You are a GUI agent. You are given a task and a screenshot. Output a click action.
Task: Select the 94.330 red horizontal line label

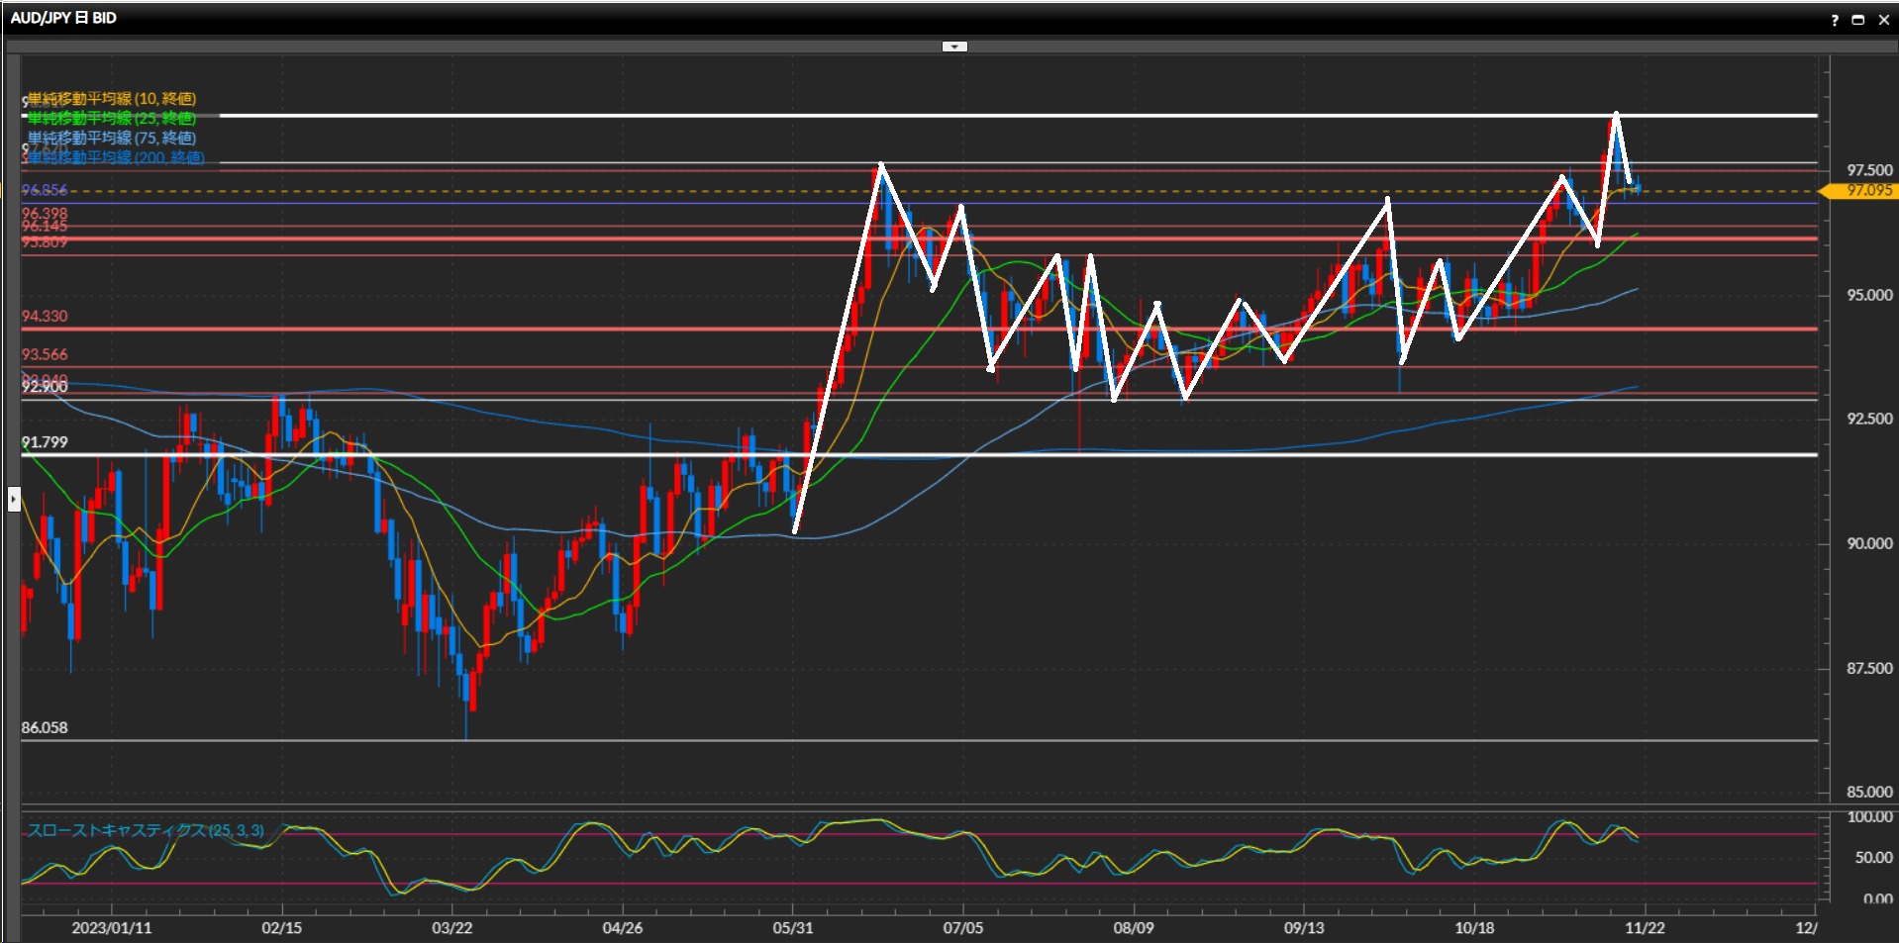[45, 317]
